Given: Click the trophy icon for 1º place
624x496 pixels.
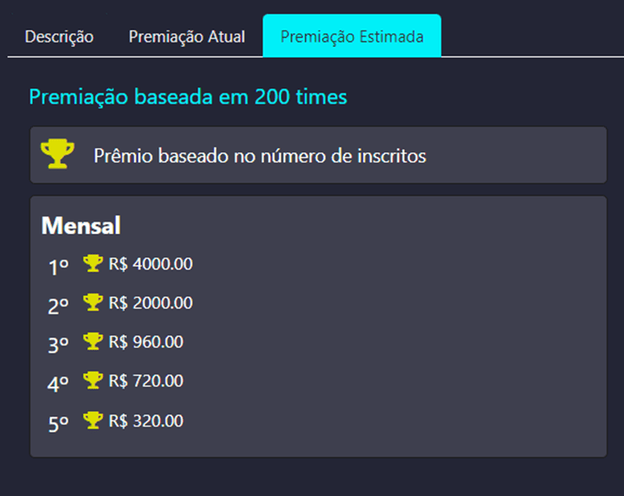Looking at the screenshot, I should tap(93, 263).
